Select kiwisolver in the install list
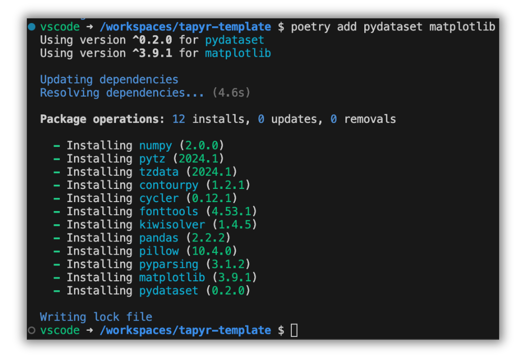 coord(172,225)
